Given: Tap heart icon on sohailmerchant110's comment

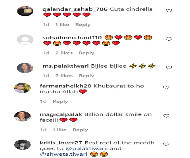Looking at the screenshot, I should click(169, 39).
